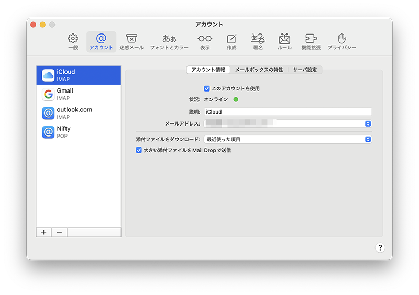Open the help question mark button

coord(380,248)
